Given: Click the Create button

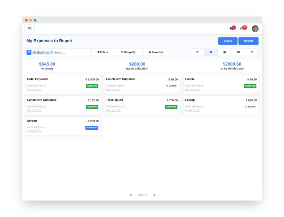Looking at the screenshot, I should coord(228,41).
